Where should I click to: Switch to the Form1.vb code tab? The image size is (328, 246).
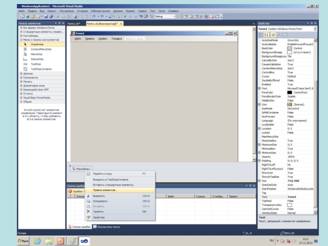[x=74, y=24]
